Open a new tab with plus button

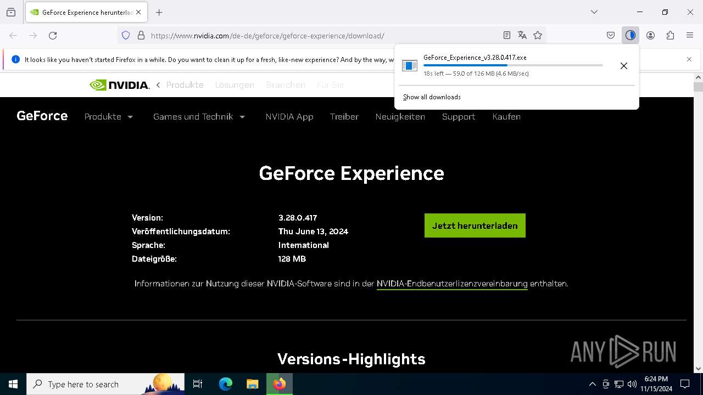click(159, 12)
